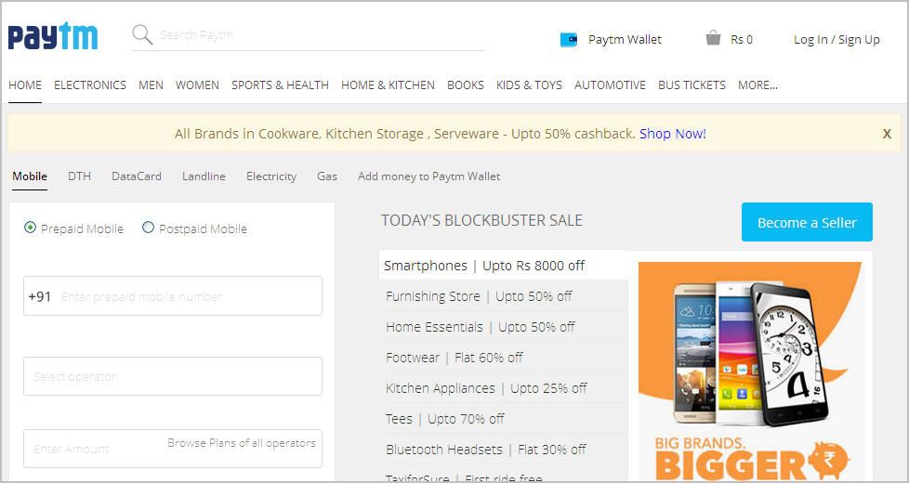Switch to the DataCard tab
The image size is (909, 483).
[137, 176]
